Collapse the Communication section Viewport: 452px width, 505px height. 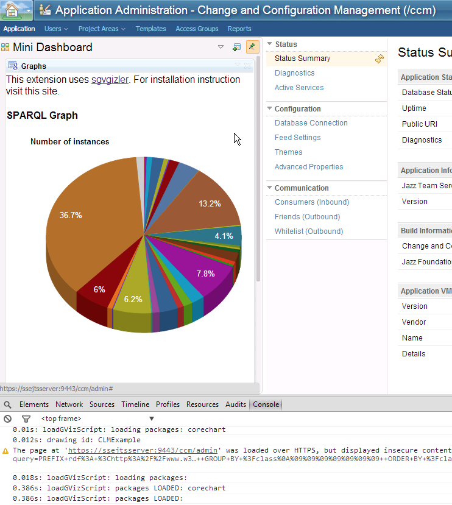pos(270,188)
